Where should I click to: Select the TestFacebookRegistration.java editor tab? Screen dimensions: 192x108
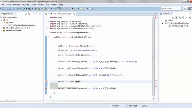point(60,14)
